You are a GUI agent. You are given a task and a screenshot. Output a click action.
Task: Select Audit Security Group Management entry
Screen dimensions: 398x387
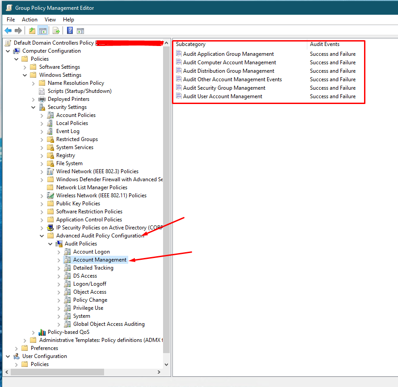click(224, 88)
